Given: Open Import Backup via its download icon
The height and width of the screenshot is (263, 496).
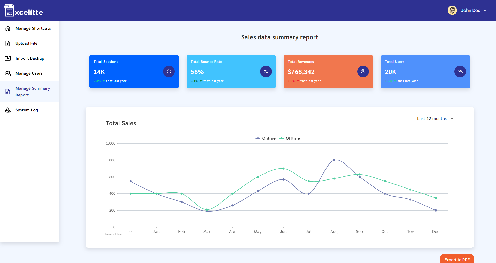Looking at the screenshot, I should 8,58.
